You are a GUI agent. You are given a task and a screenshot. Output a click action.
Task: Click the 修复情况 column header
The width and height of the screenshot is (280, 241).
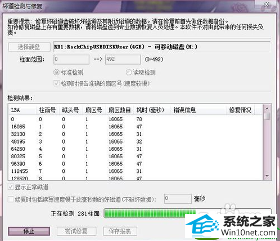tap(240, 110)
